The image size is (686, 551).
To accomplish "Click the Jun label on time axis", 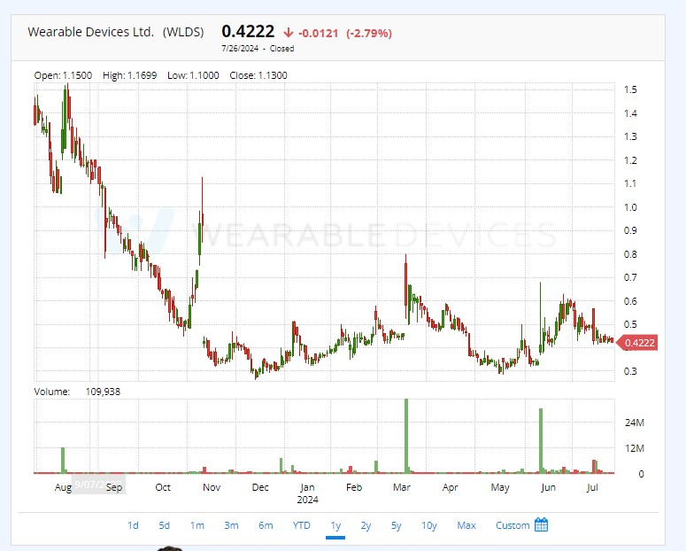I will tap(548, 487).
